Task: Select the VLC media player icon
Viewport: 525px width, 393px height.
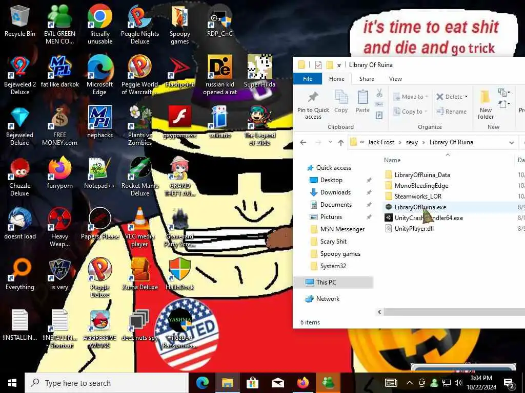Action: click(x=140, y=228)
